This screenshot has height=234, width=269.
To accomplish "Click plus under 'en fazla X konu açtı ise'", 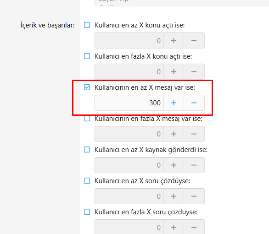I will tap(174, 72).
